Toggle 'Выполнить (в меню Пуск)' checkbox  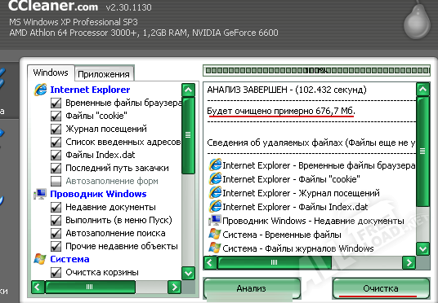coord(56,220)
